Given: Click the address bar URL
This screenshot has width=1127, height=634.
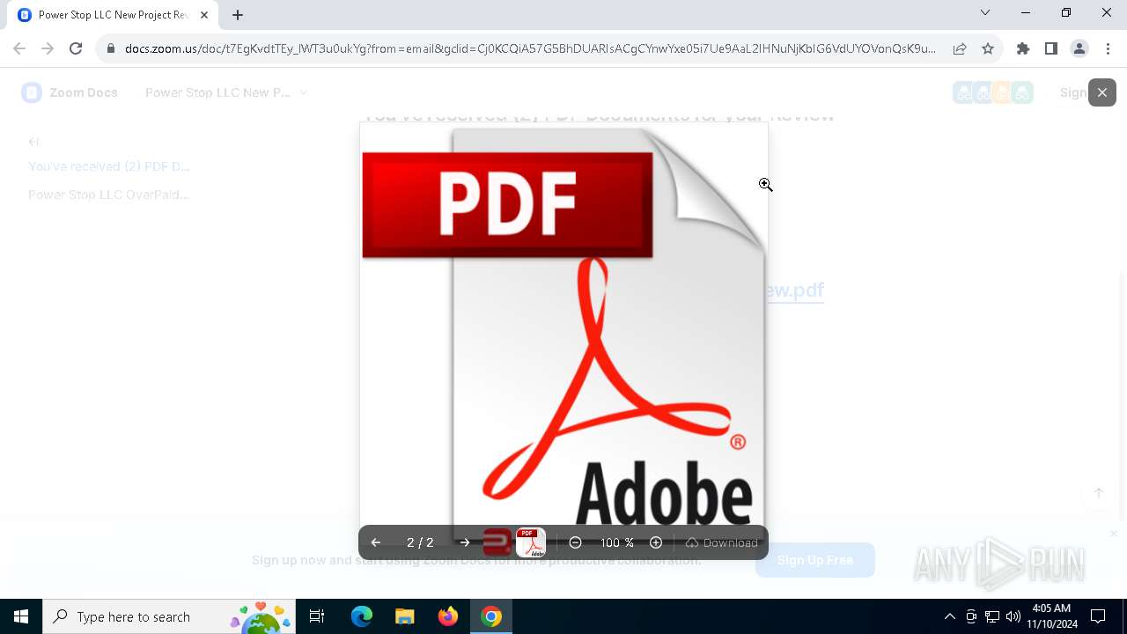Looking at the screenshot, I should tap(530, 48).
